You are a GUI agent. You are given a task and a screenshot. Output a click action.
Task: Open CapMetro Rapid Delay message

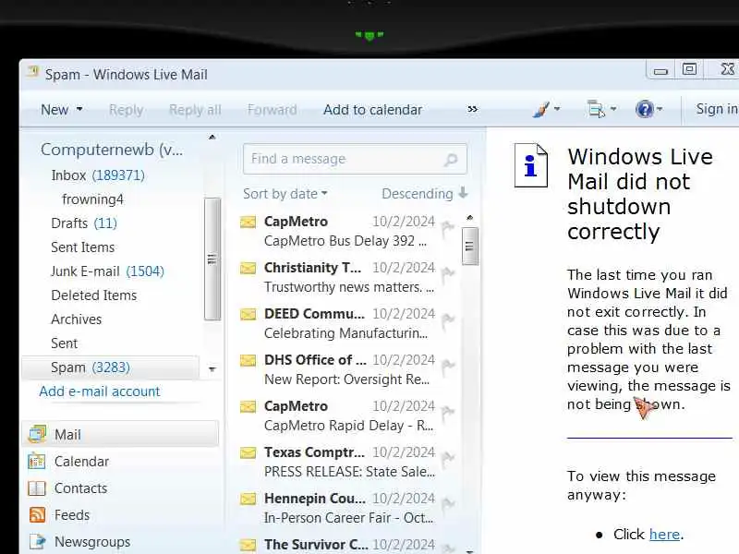click(x=349, y=416)
